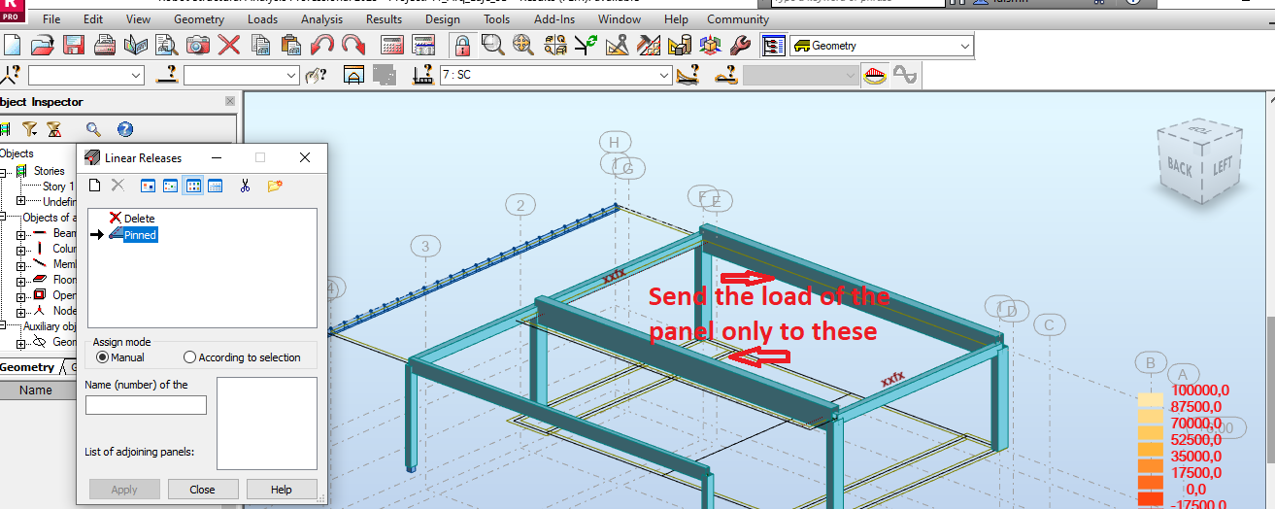Click the wave mode shape icon
The width and height of the screenshot is (1275, 509).
point(905,75)
